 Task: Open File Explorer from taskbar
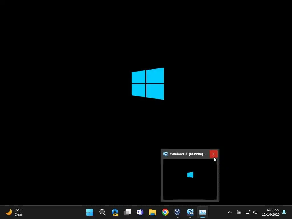click(x=153, y=212)
